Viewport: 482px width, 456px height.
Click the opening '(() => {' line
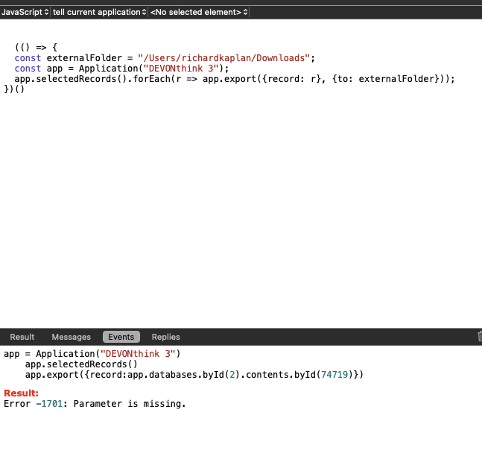click(x=36, y=47)
